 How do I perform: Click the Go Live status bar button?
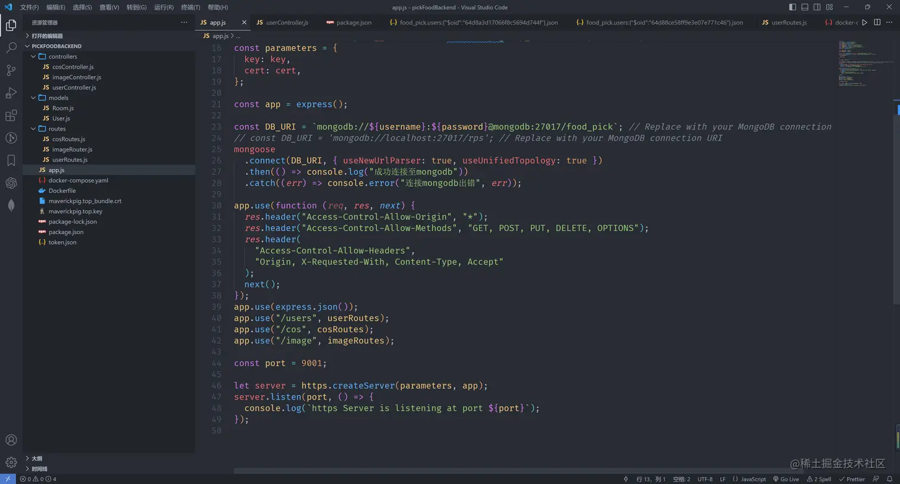(x=786, y=479)
